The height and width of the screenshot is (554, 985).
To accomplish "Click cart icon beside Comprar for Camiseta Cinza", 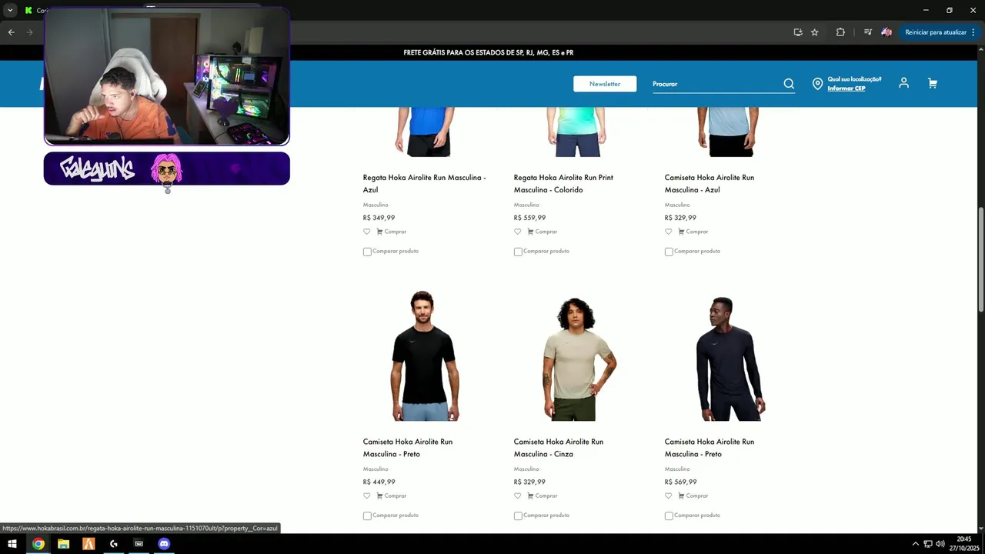I will coord(530,496).
